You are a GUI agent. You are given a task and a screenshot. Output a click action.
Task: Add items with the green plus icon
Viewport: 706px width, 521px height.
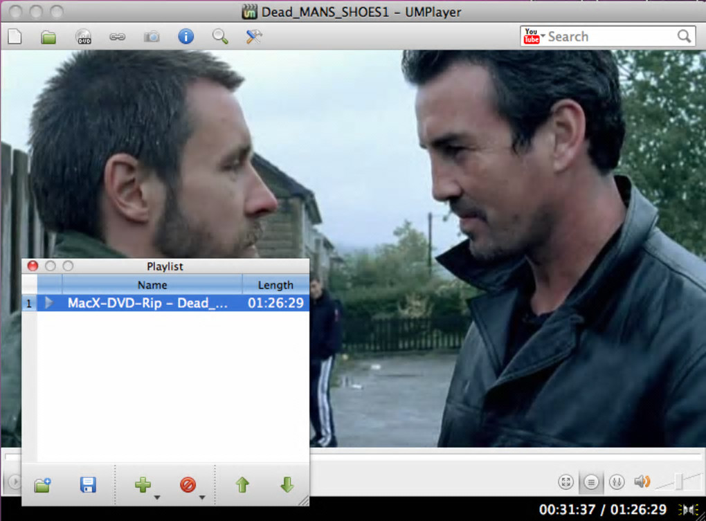click(143, 484)
